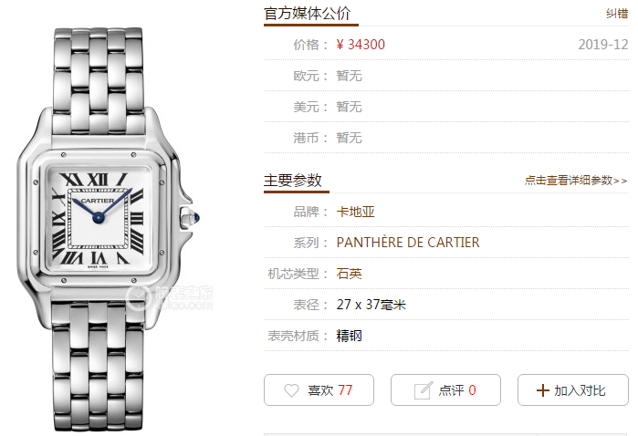
Task: Select the 官方媒体公价 section header
Action: pos(308,14)
